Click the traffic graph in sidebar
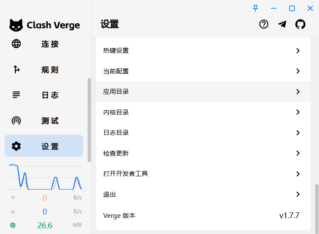Viewport: 319px width, 234px height. pyautogui.click(x=45, y=177)
